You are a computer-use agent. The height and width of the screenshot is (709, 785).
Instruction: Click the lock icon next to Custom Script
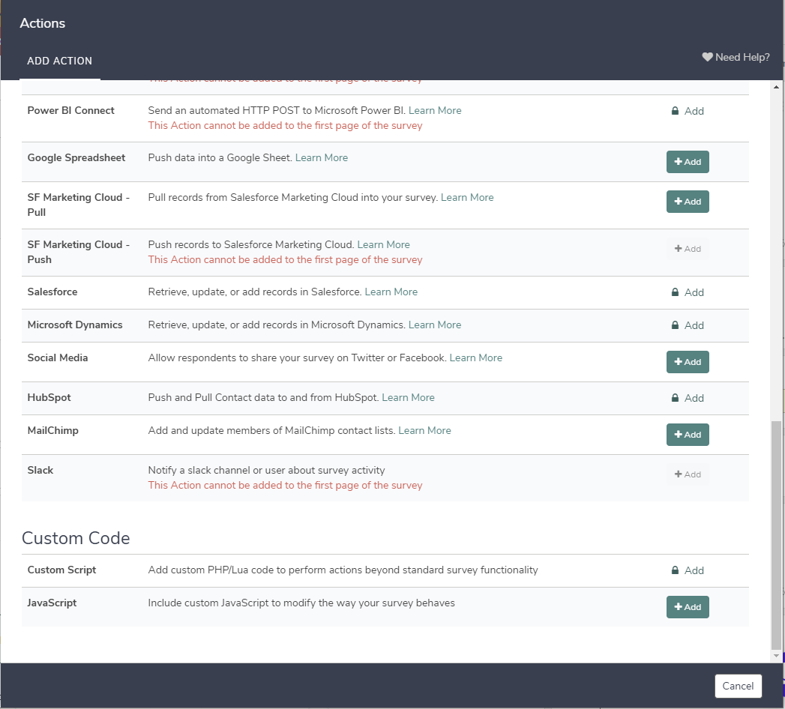point(675,570)
